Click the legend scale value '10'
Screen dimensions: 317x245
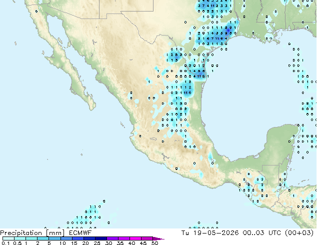[62, 243]
